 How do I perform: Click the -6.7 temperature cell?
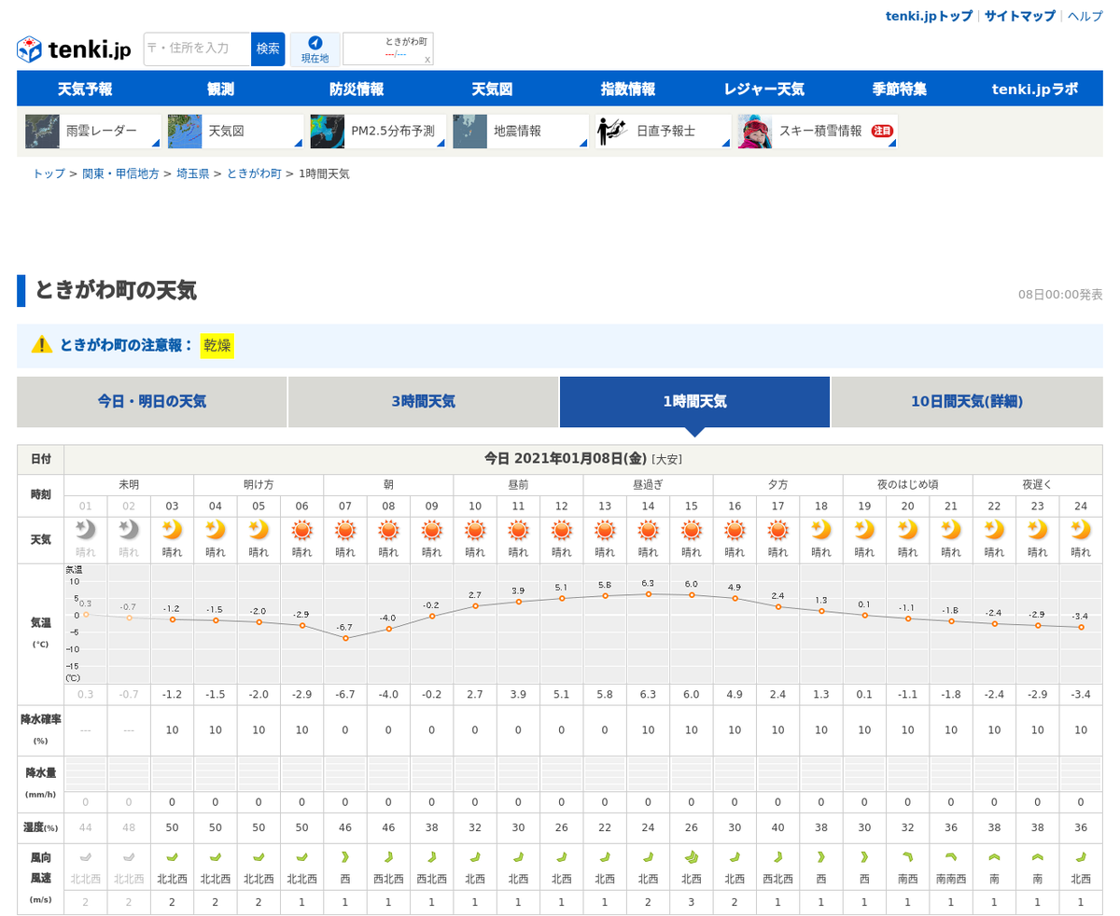pos(345,694)
